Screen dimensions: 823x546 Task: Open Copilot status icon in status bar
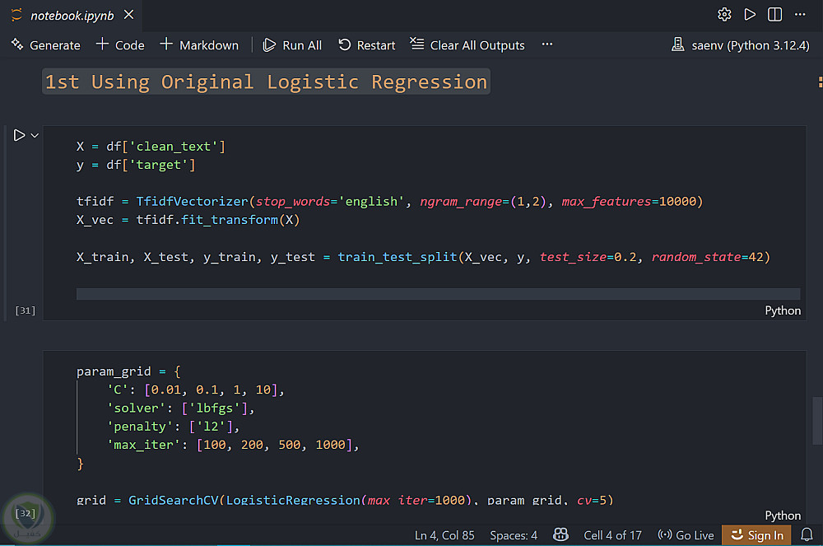(x=560, y=535)
